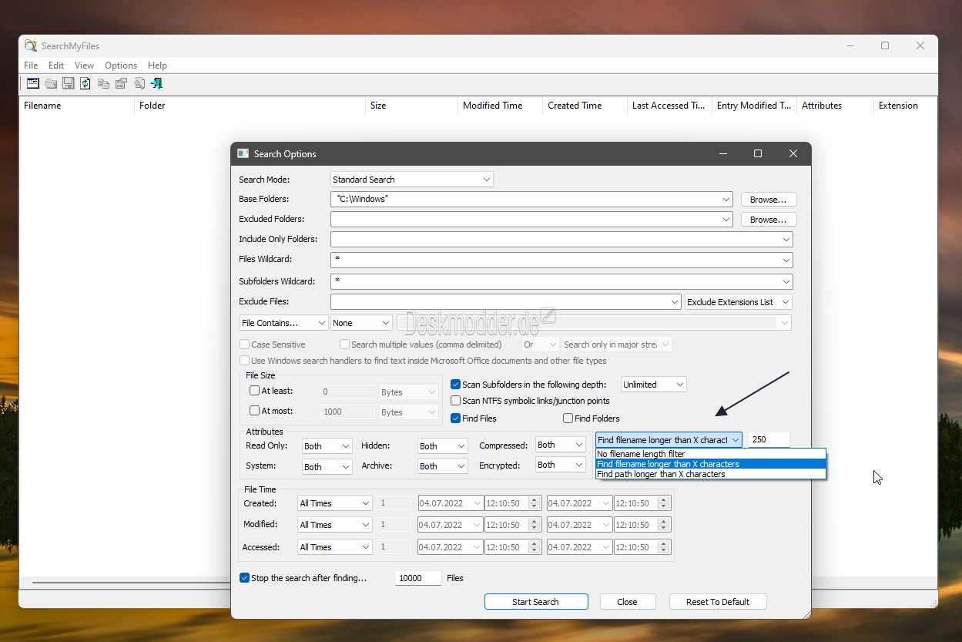Open the System attribute dropdown
The height and width of the screenshot is (642, 962).
point(327,467)
